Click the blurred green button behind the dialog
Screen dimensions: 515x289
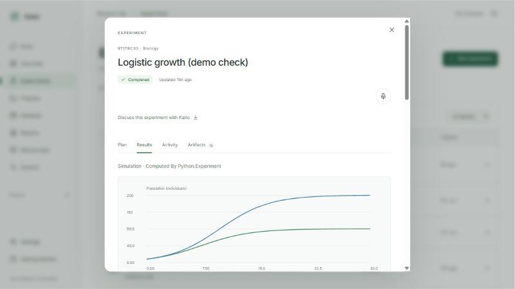[x=471, y=59]
